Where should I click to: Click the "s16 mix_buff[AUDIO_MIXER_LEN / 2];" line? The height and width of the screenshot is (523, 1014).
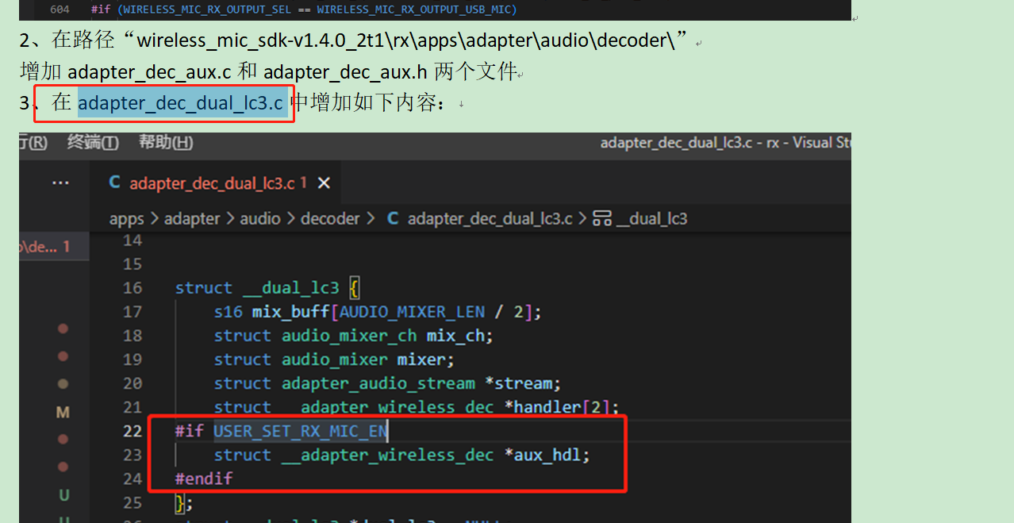point(378,312)
